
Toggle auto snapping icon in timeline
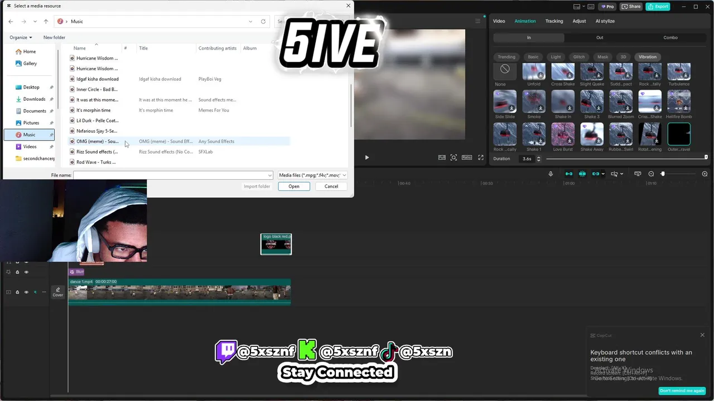[582, 174]
